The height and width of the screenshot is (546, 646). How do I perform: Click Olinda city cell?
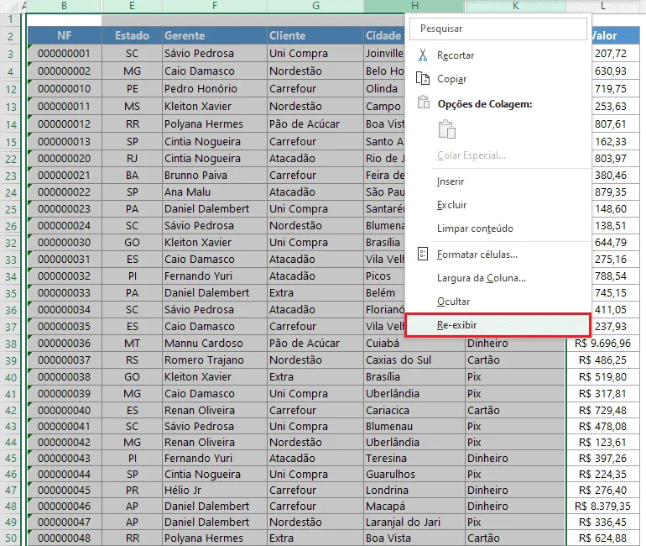[384, 89]
